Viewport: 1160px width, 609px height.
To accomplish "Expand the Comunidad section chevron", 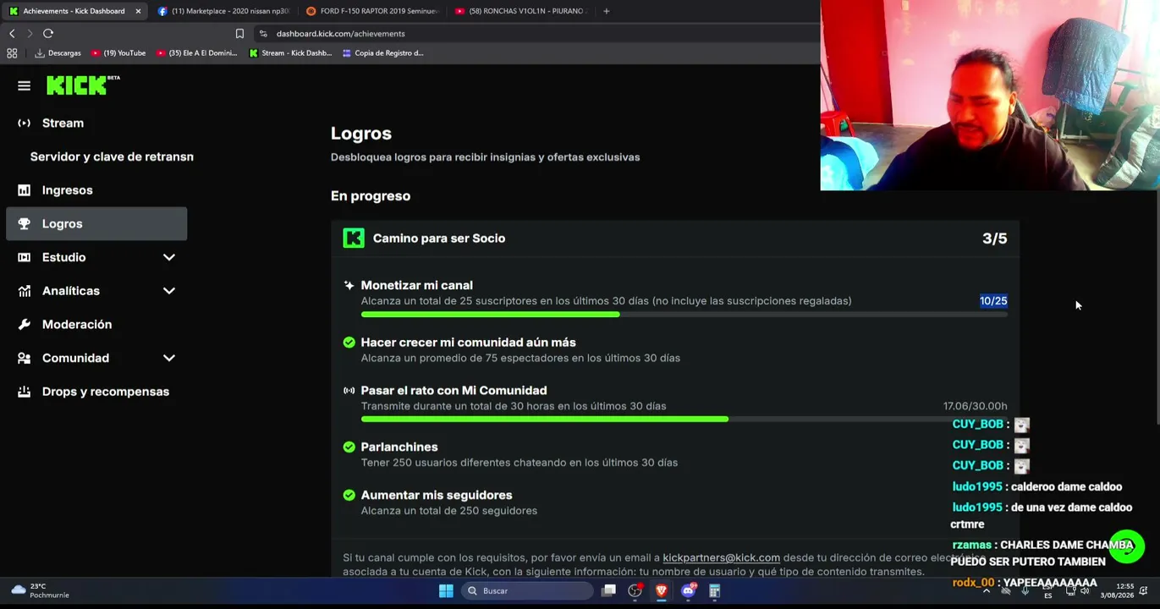I will pyautogui.click(x=169, y=358).
